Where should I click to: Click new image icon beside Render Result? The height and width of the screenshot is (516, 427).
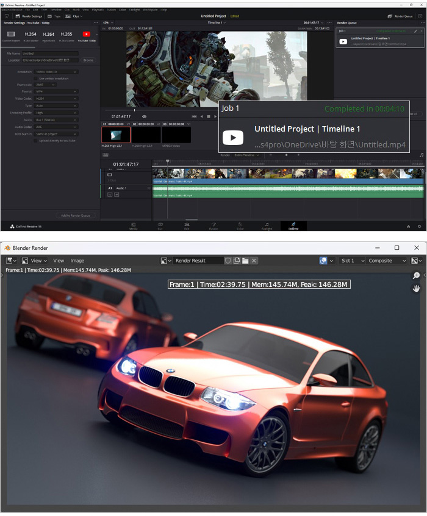click(x=237, y=261)
